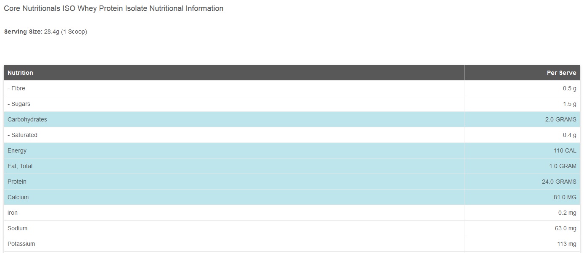The image size is (584, 253).
Task: Click the 0.5 g fibre value
Action: pos(569,88)
